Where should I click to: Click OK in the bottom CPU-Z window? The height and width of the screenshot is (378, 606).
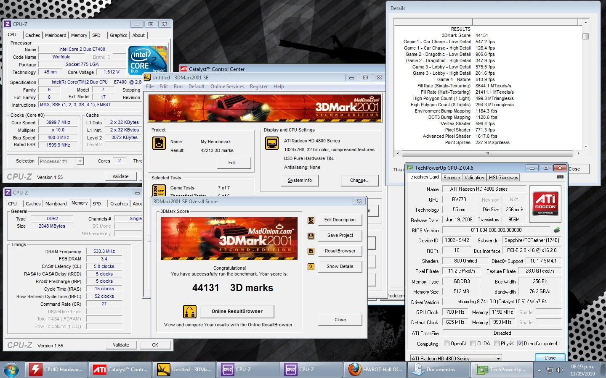pos(155,345)
